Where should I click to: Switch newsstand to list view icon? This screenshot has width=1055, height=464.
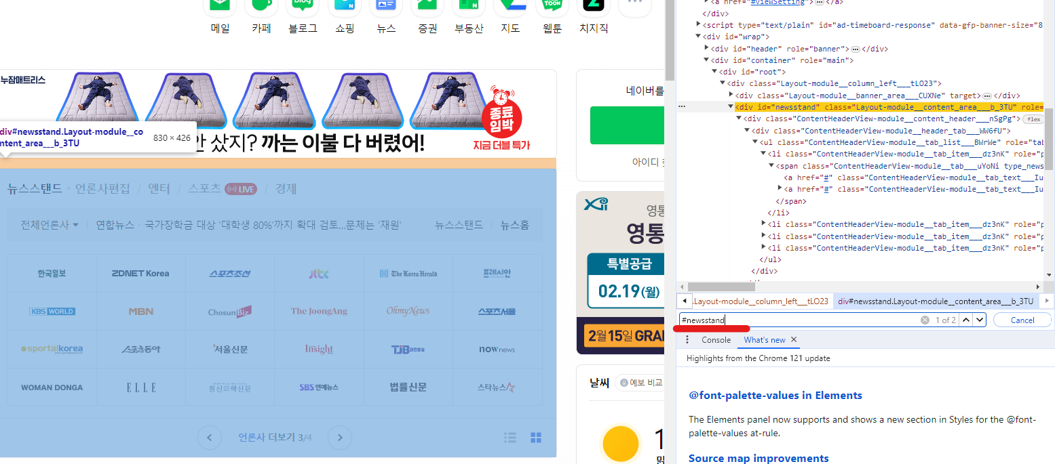pyautogui.click(x=510, y=438)
